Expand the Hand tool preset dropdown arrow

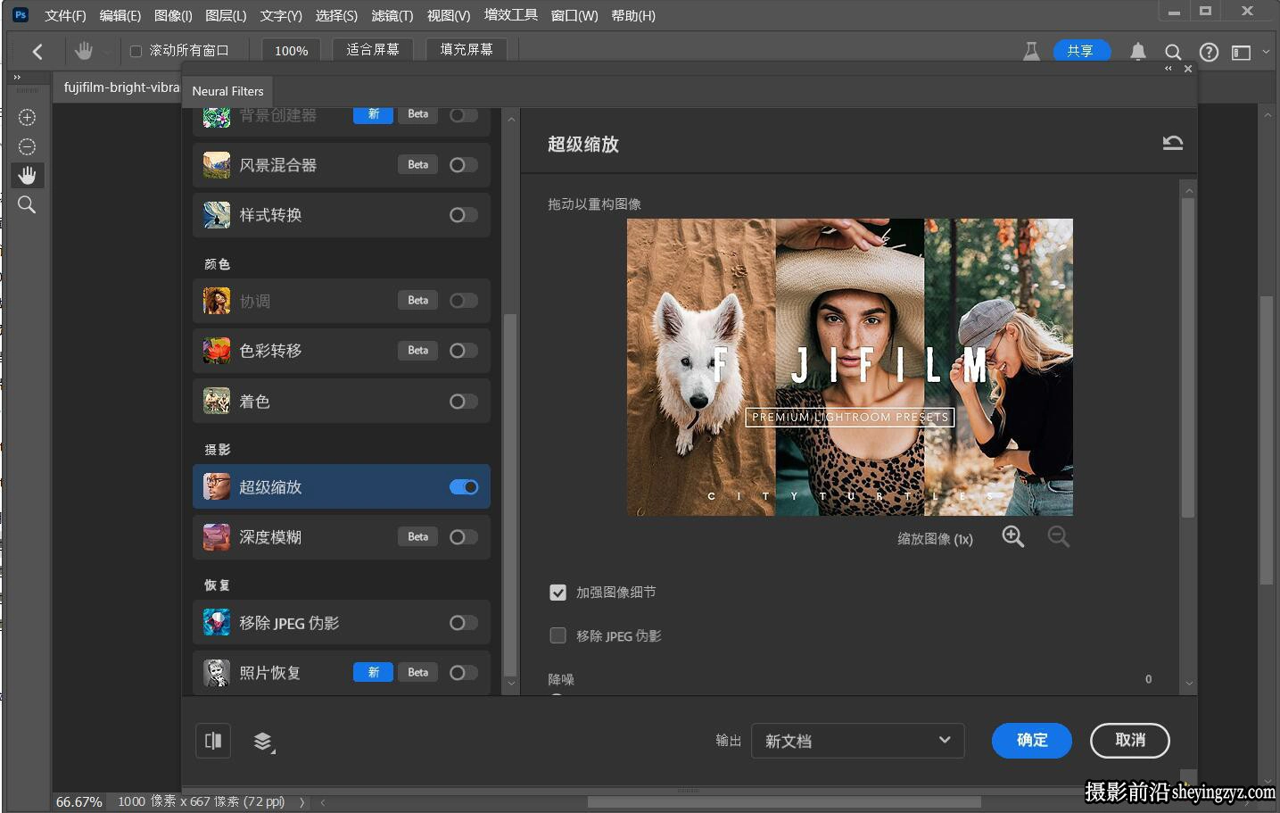[x=107, y=53]
